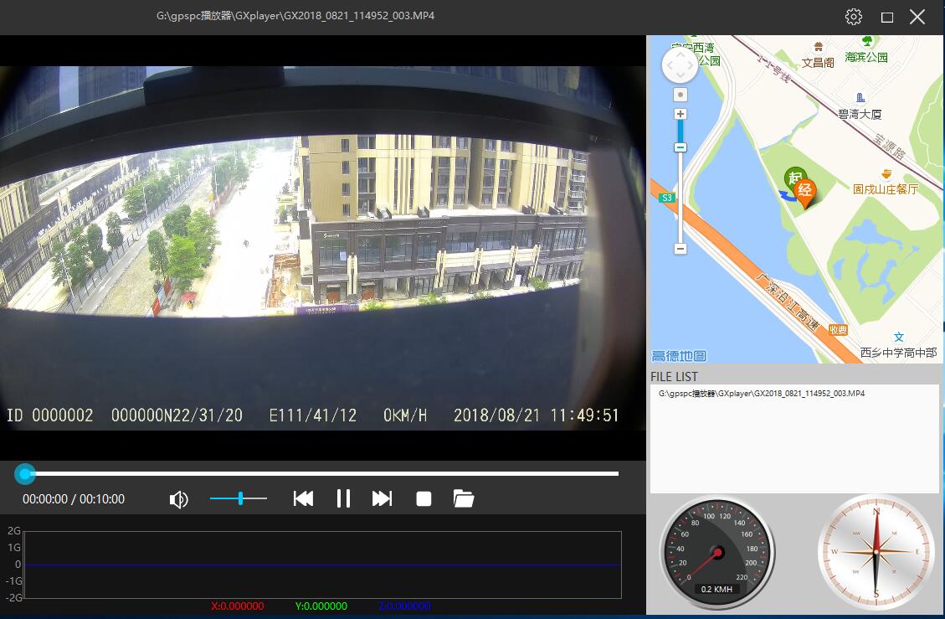
Task: Skip to the next video file
Action: [x=382, y=499]
